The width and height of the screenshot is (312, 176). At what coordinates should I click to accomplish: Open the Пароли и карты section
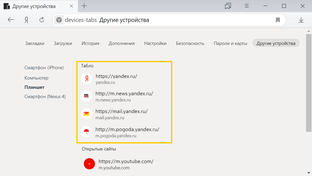(230, 43)
